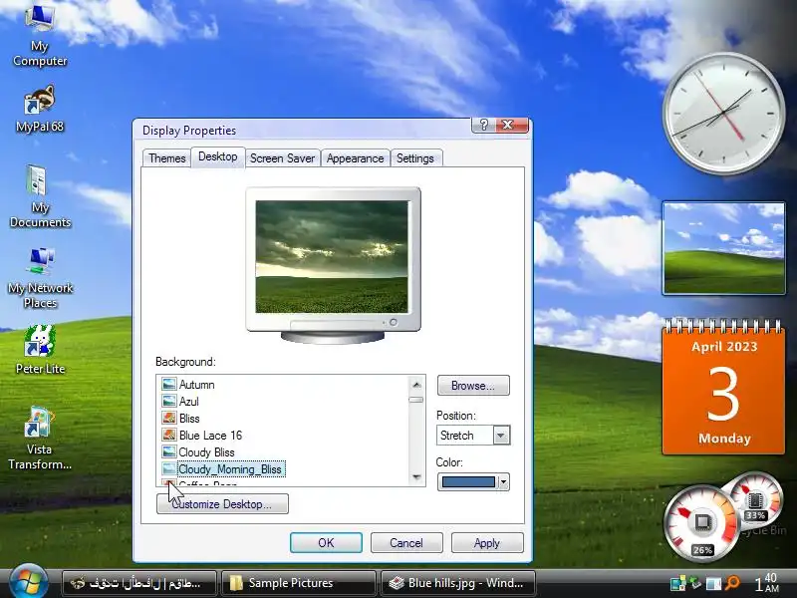Select Blue Lace 16 background
This screenshot has width=797, height=598.
210,436
